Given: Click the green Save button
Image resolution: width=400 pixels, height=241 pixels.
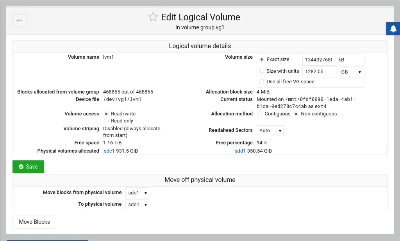Looking at the screenshot, I should pyautogui.click(x=28, y=167).
